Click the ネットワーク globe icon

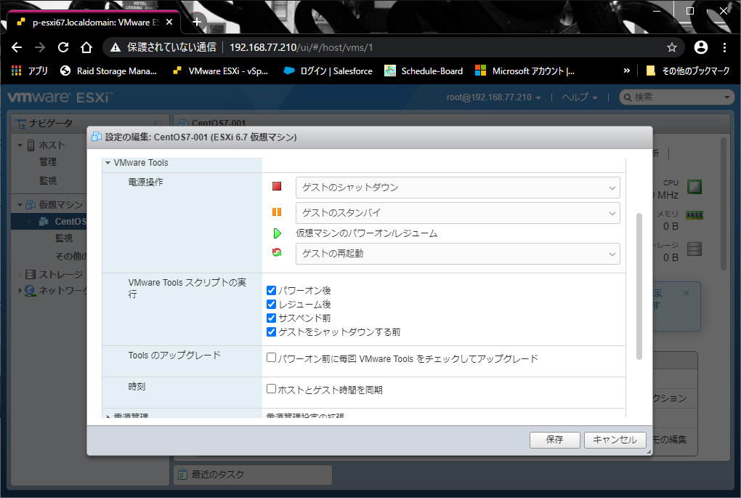30,290
